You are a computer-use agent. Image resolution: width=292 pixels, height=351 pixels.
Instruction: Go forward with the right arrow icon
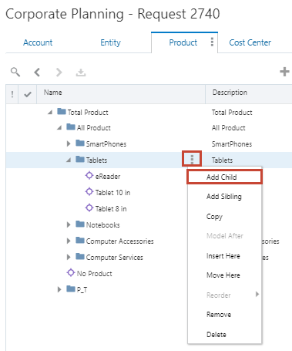click(x=59, y=73)
